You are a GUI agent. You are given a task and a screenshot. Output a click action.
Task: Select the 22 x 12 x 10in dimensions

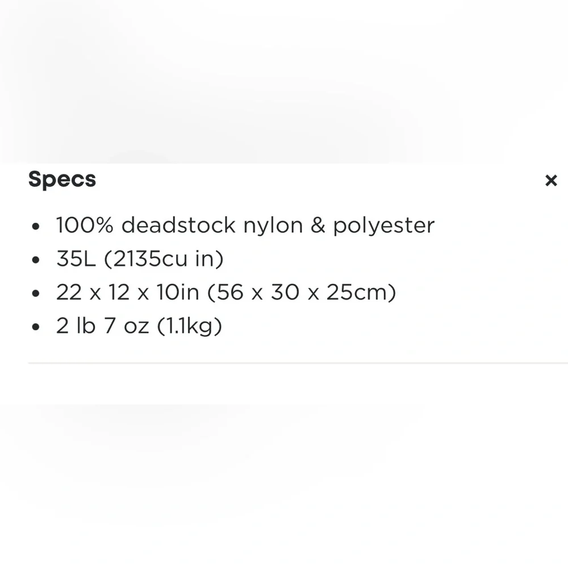pos(127,293)
